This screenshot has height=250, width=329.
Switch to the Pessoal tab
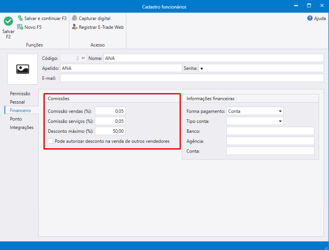point(17,102)
